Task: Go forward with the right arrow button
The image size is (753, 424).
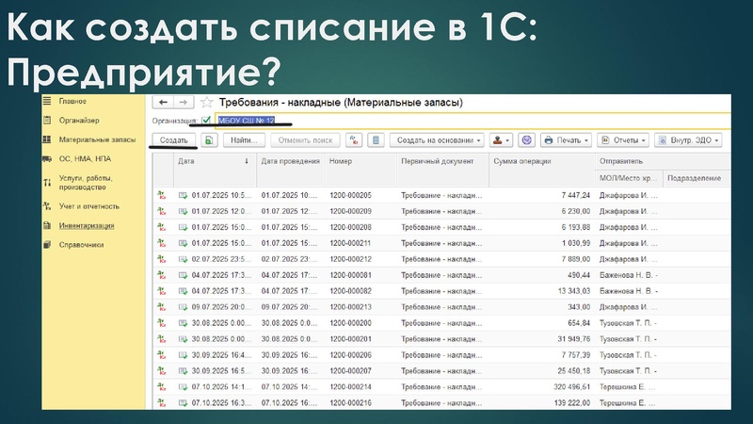Action: point(184,103)
